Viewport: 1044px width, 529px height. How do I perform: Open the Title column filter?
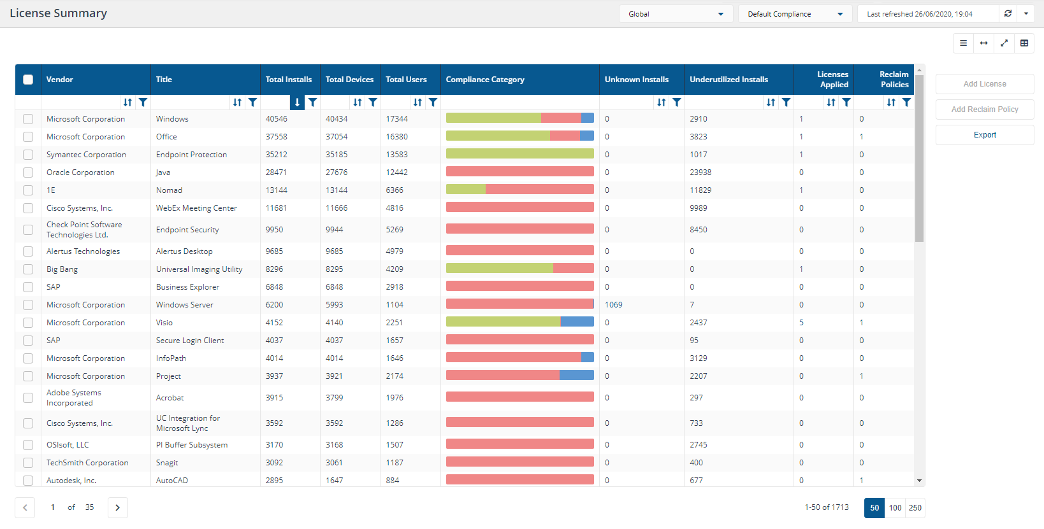[253, 102]
